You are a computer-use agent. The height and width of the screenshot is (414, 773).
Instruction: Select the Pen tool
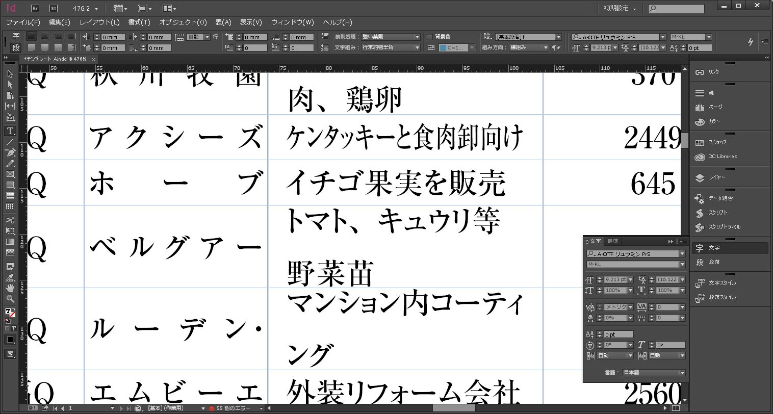[x=10, y=152]
